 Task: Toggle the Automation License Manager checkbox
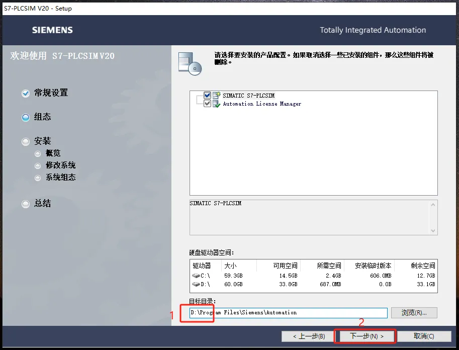(x=207, y=104)
